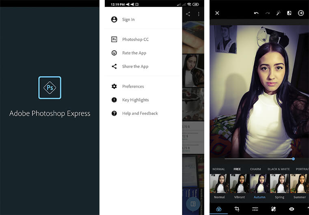Tap the next arrow circle icon

[301, 13]
